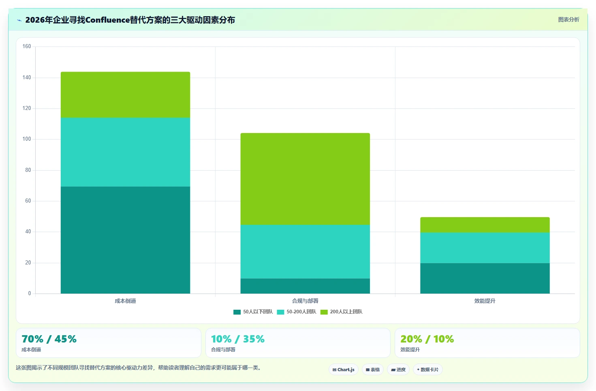Click the chart title starting with 2026年企业寻找Confluence
This screenshot has width=596, height=391.
(130, 20)
